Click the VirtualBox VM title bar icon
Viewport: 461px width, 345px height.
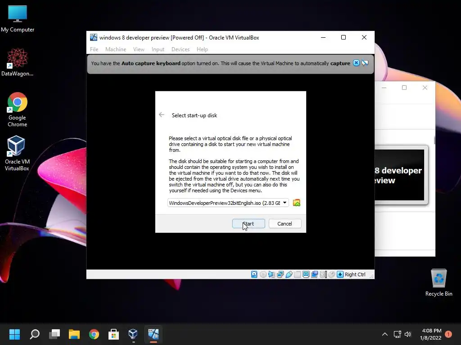click(x=94, y=37)
